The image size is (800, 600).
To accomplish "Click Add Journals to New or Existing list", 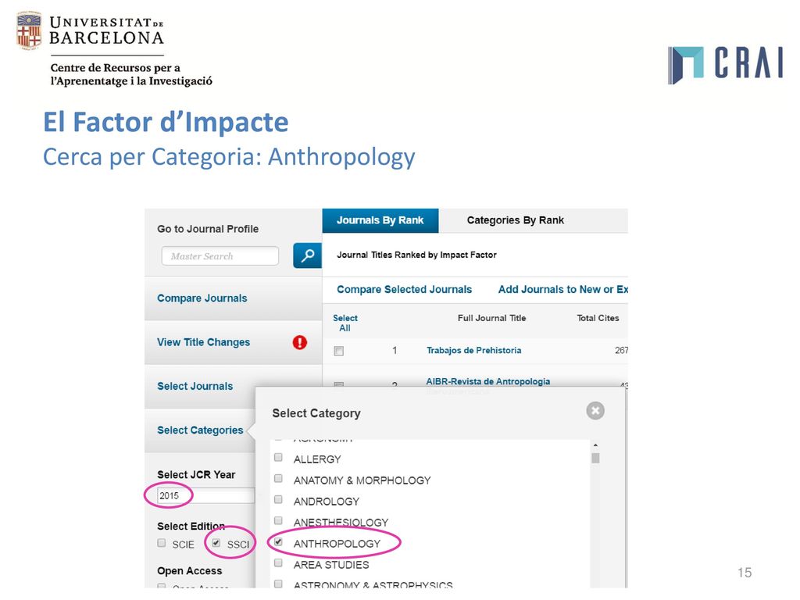I will [x=562, y=290].
